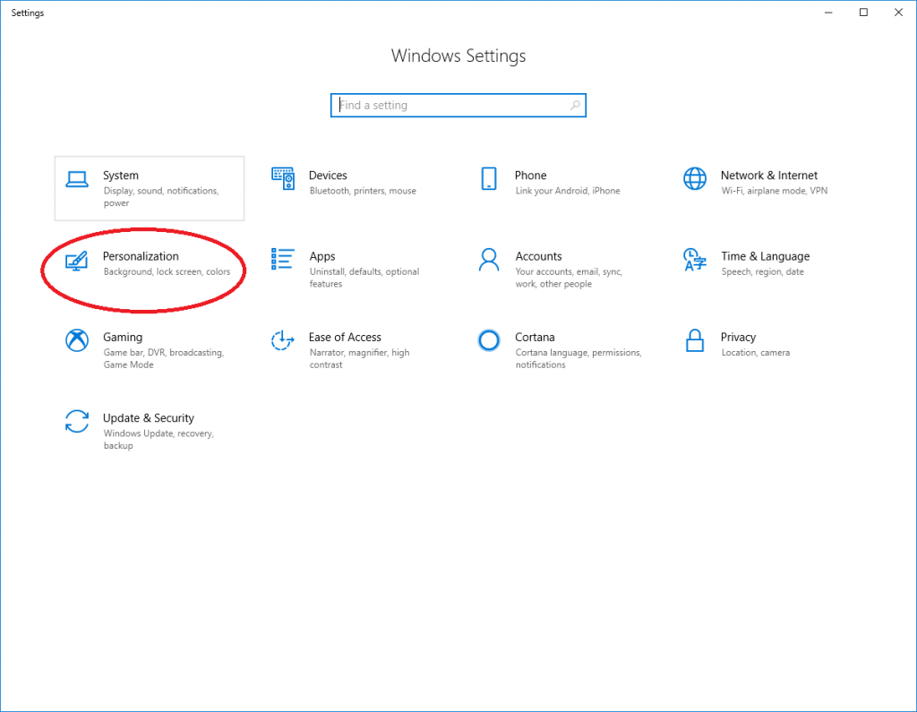This screenshot has height=712, width=917.
Task: Click 'Narrator, magnifier, high contrast' text
Action: click(x=360, y=358)
